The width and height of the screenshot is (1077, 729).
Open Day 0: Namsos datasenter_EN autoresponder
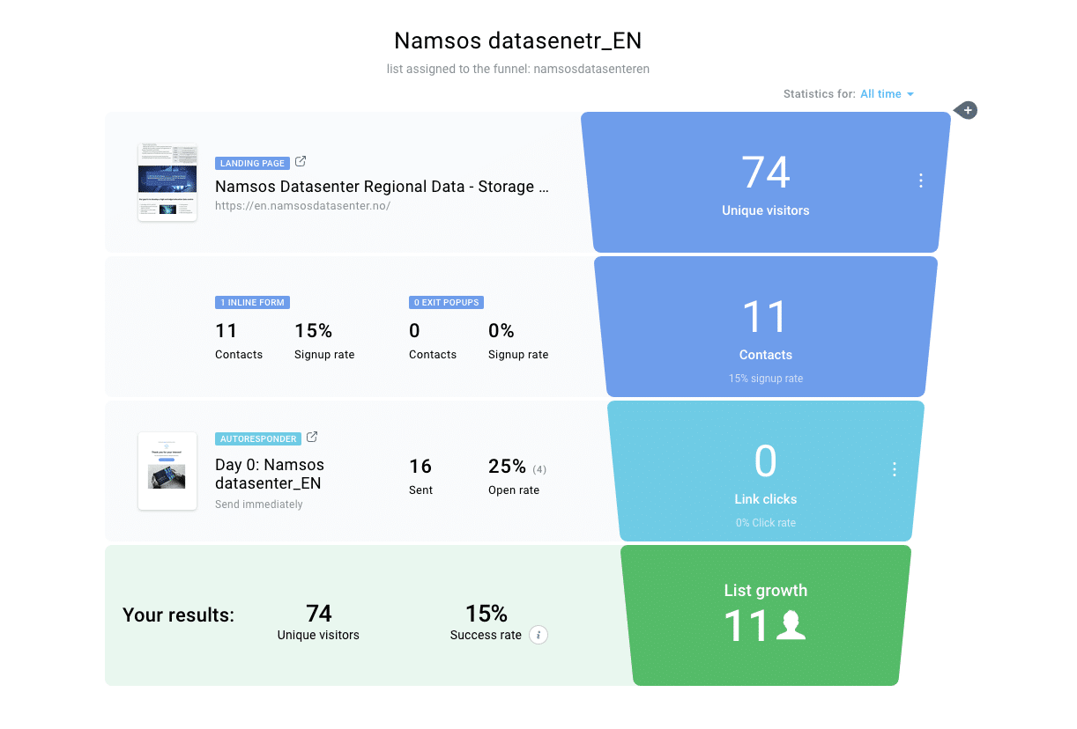(270, 474)
